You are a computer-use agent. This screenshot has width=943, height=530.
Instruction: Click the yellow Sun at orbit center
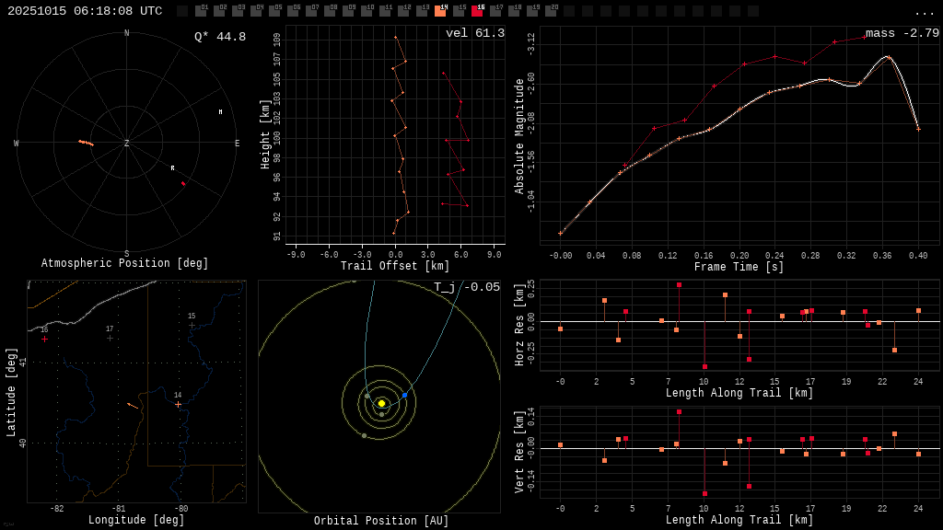pyautogui.click(x=381, y=403)
